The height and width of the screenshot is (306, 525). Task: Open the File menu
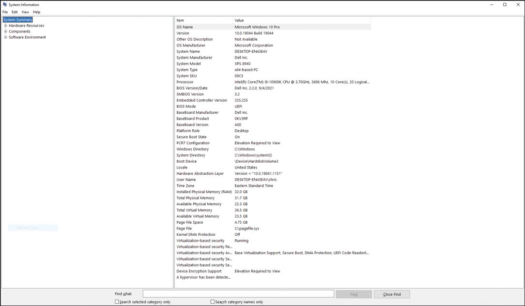click(5, 12)
